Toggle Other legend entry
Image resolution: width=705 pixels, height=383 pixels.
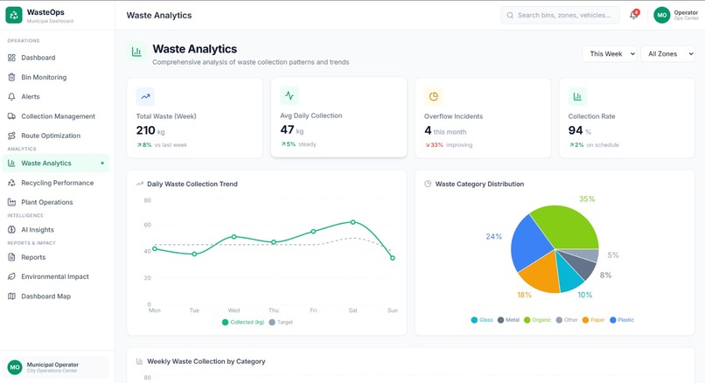567,320
